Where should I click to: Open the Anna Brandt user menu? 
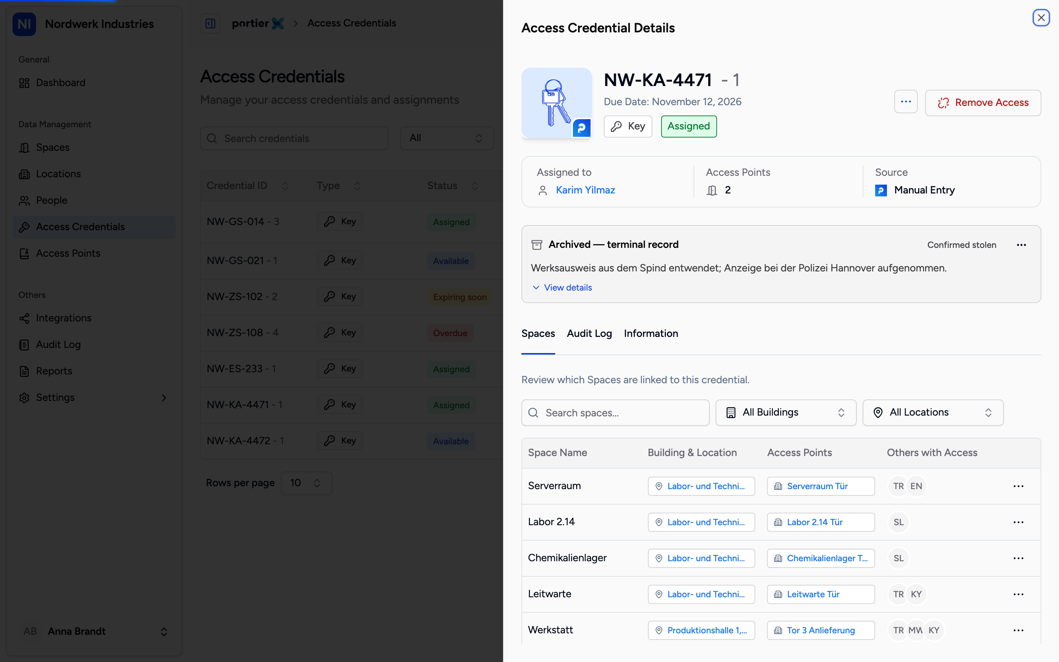click(x=94, y=631)
